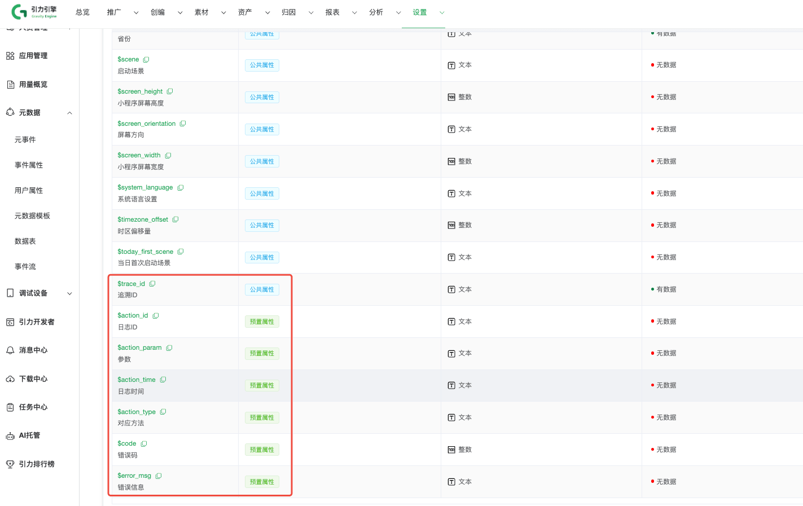Open the 分析 top menu
The height and width of the screenshot is (506, 803).
coord(376,12)
